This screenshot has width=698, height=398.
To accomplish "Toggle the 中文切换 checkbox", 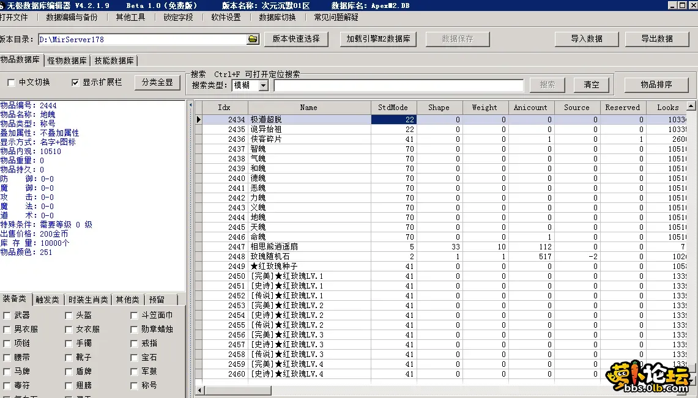I will 12,83.
